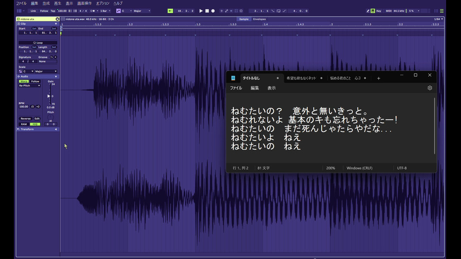Switch to the Envelopes tab
Viewport: 461px width, 259px height.
coord(259,19)
